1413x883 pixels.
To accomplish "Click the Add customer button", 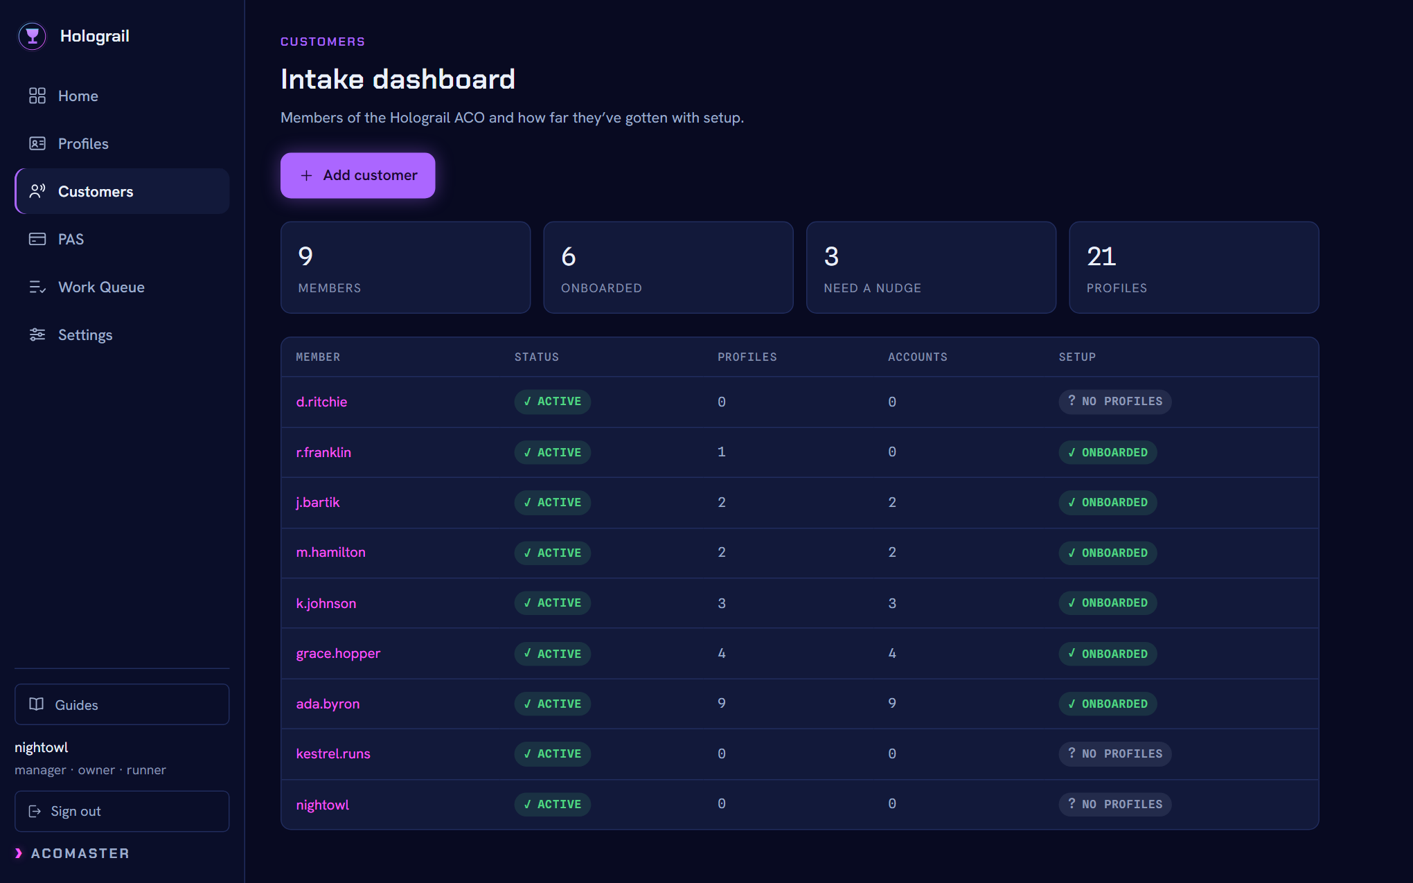I will coord(357,175).
